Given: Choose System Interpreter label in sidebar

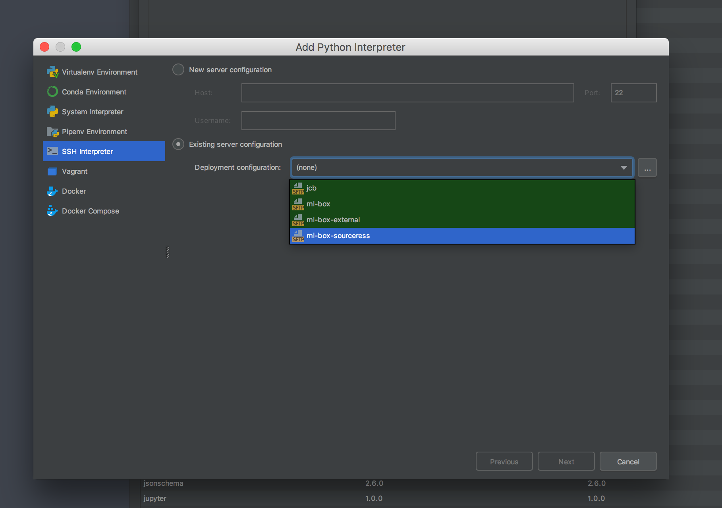Looking at the screenshot, I should click(93, 112).
